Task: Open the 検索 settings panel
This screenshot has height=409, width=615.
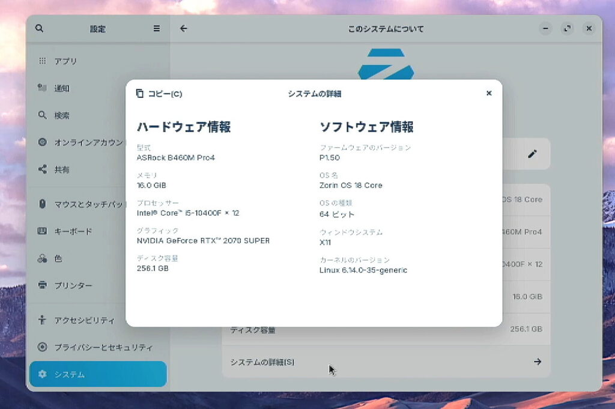Action: click(62, 115)
